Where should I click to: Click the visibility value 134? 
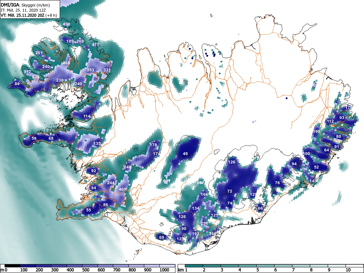pos(196,208)
